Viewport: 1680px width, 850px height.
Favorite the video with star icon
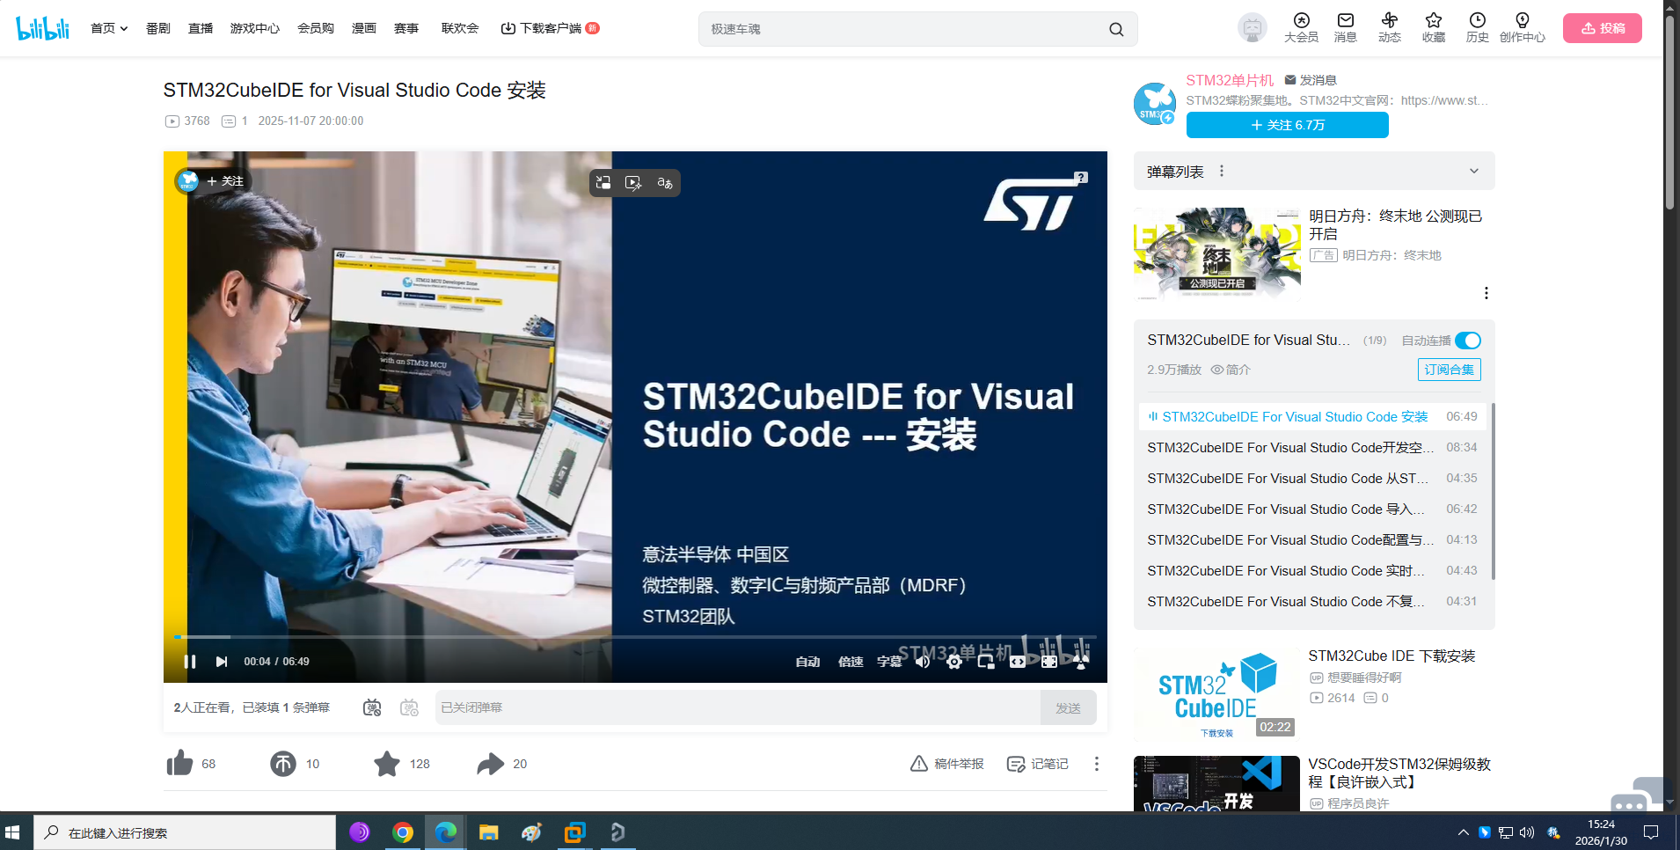(x=386, y=763)
